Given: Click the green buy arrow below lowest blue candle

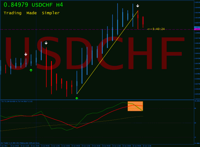Looking at the screenshot, I should coord(77,98).
